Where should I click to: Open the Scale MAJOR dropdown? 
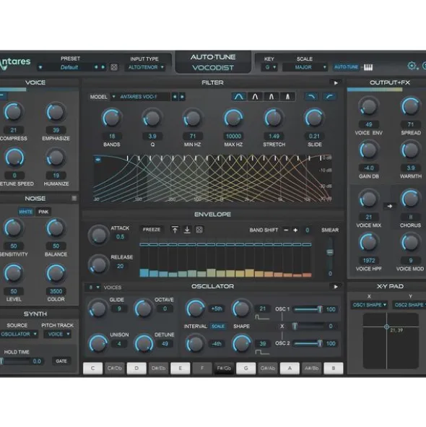tap(305, 67)
